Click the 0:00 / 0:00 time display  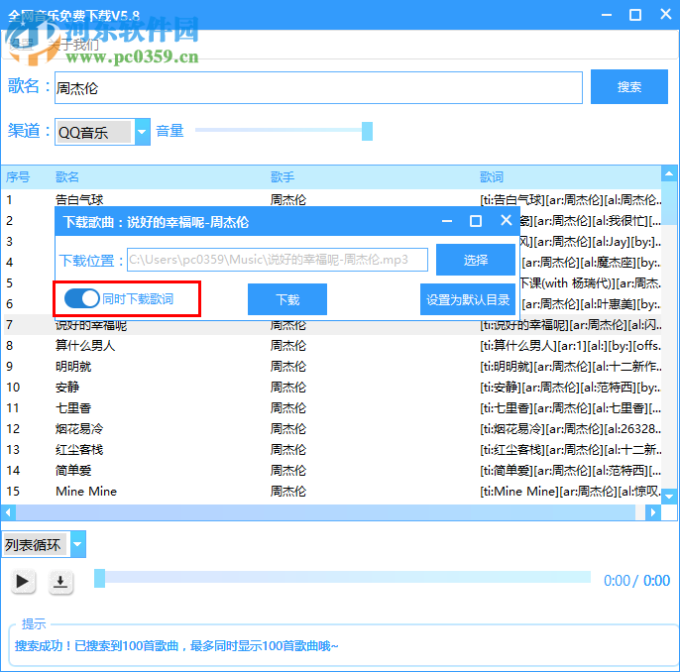[x=636, y=581]
